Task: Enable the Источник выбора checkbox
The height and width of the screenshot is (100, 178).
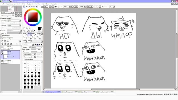Action: click(x=1, y=39)
